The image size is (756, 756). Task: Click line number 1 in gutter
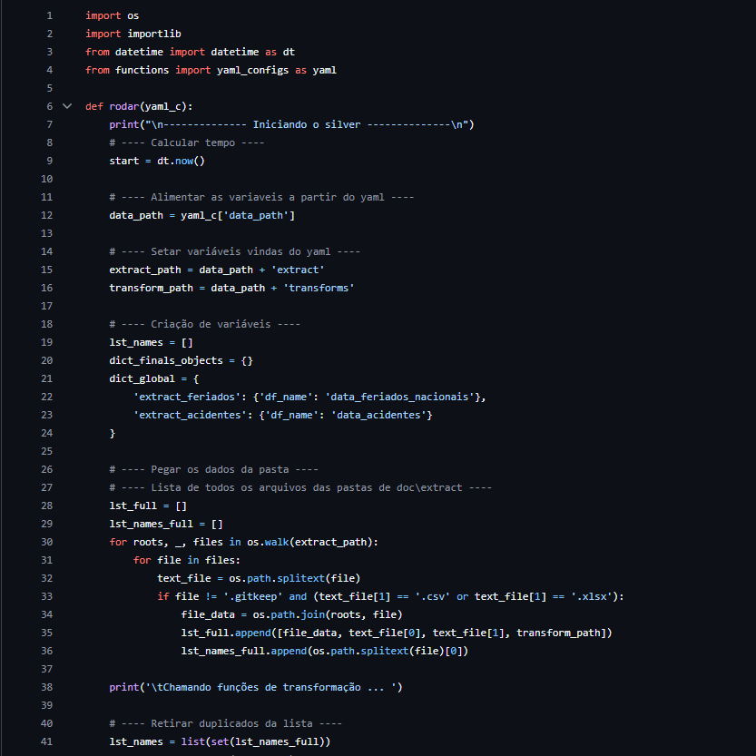pos(49,15)
